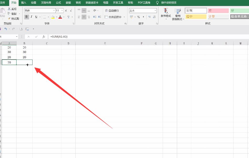Click the confirm checkmark in formula bar
249x158 pixels.
coord(36,37)
